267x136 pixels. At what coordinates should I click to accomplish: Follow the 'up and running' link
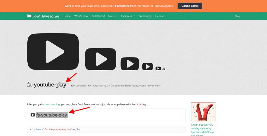51,104
